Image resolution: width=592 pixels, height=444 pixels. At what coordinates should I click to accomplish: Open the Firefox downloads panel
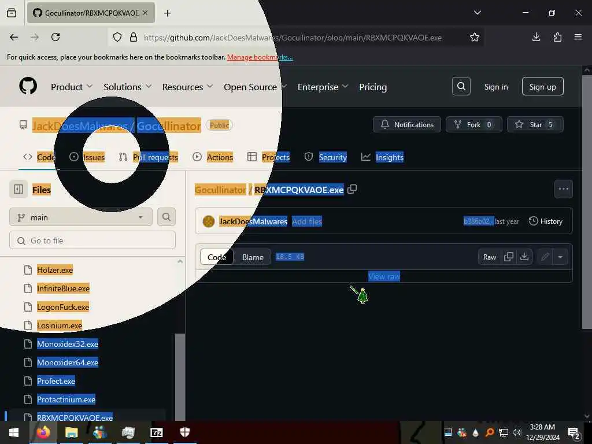click(536, 37)
